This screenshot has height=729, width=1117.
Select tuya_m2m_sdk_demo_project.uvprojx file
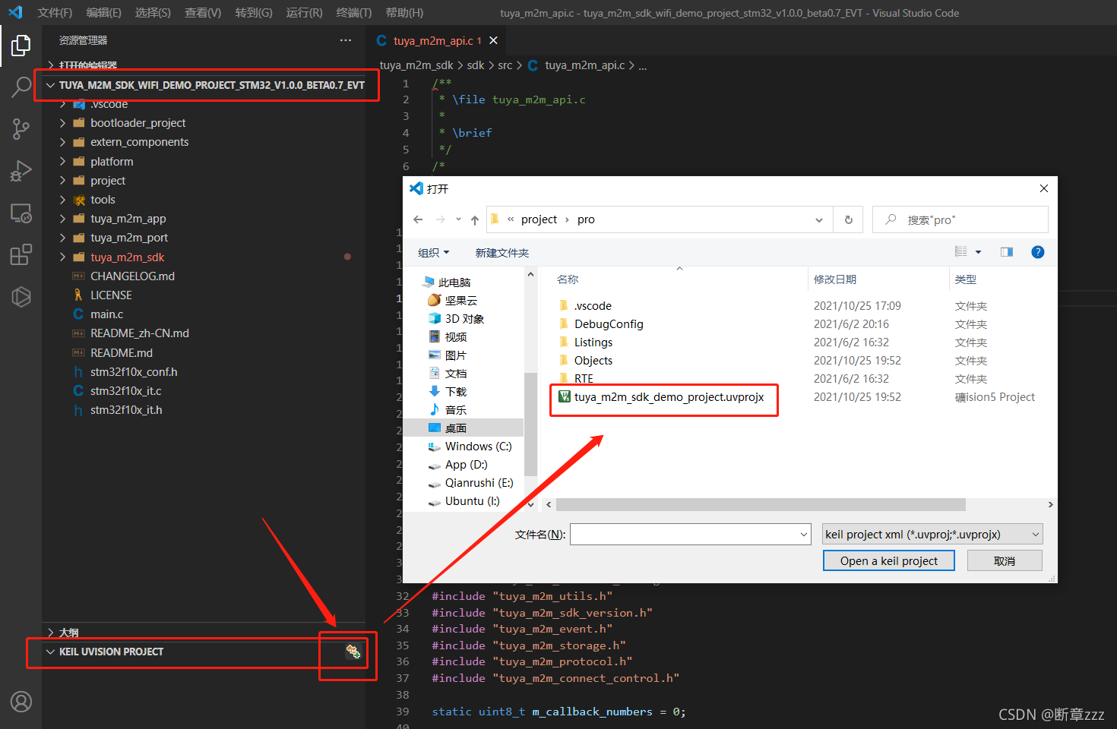tap(669, 397)
